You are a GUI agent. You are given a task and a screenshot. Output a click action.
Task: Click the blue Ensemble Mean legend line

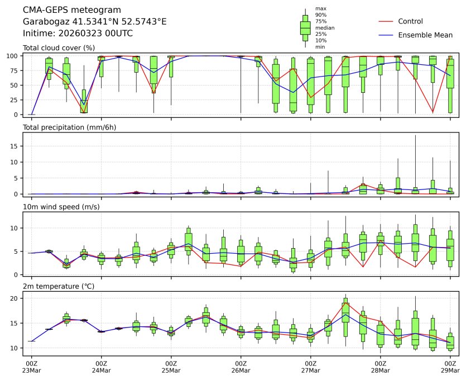pyautogui.click(x=386, y=35)
